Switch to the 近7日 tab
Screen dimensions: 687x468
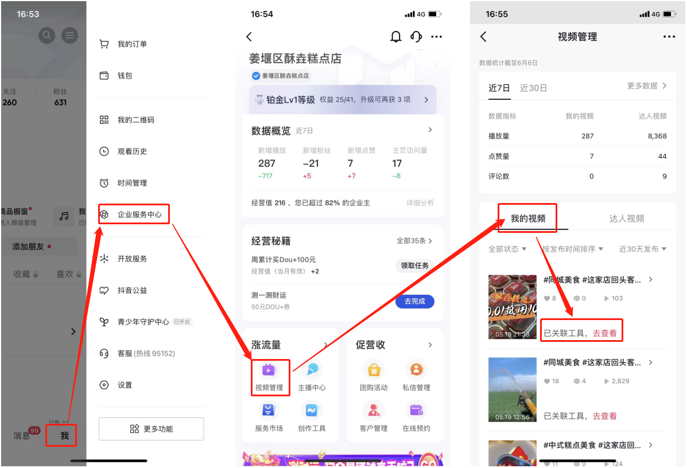coord(499,88)
